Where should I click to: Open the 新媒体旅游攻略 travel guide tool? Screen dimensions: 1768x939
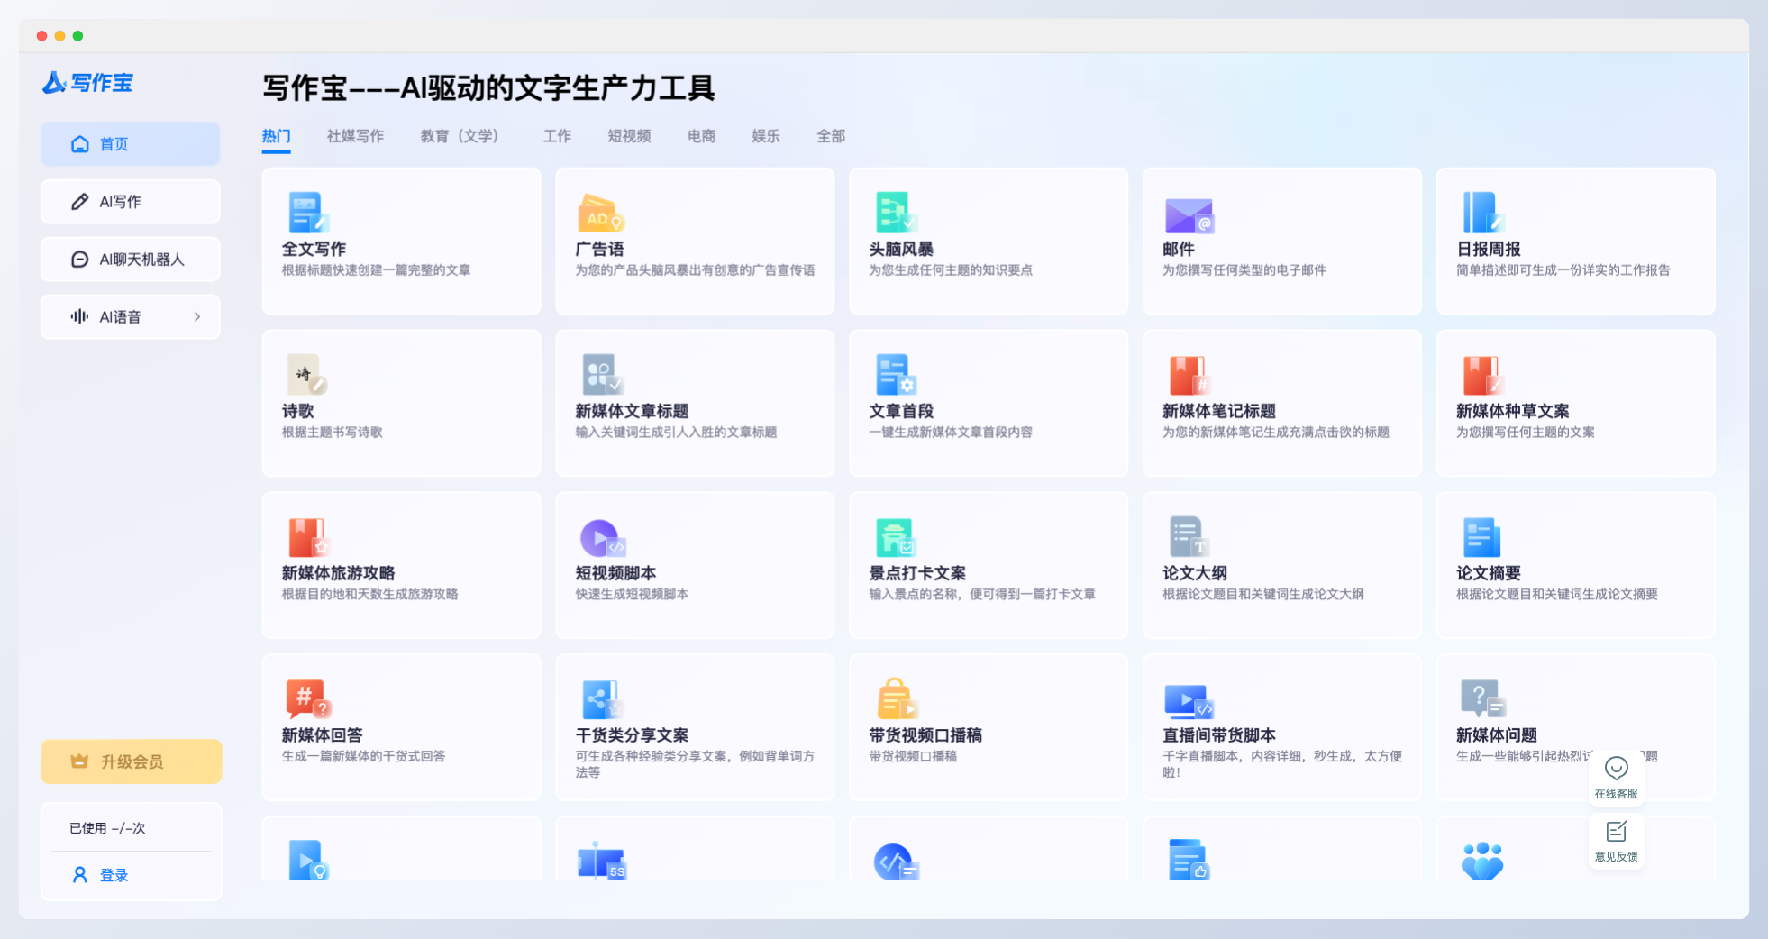coord(401,565)
